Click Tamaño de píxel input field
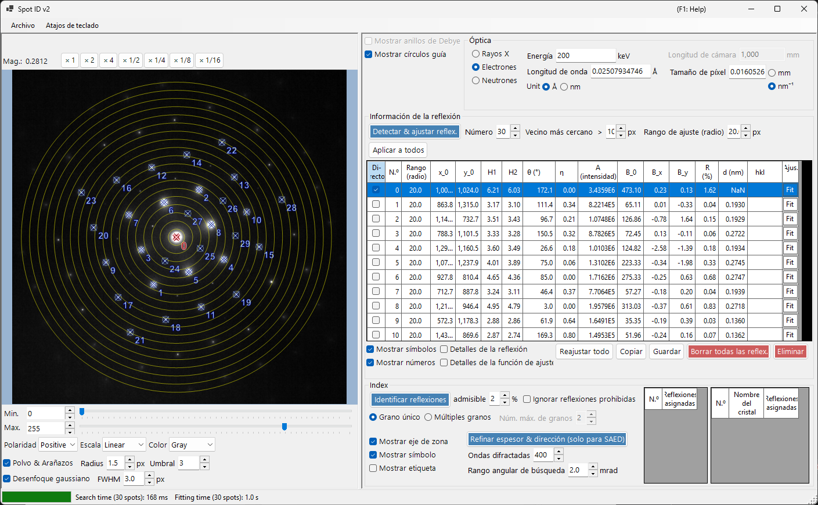 (747, 72)
